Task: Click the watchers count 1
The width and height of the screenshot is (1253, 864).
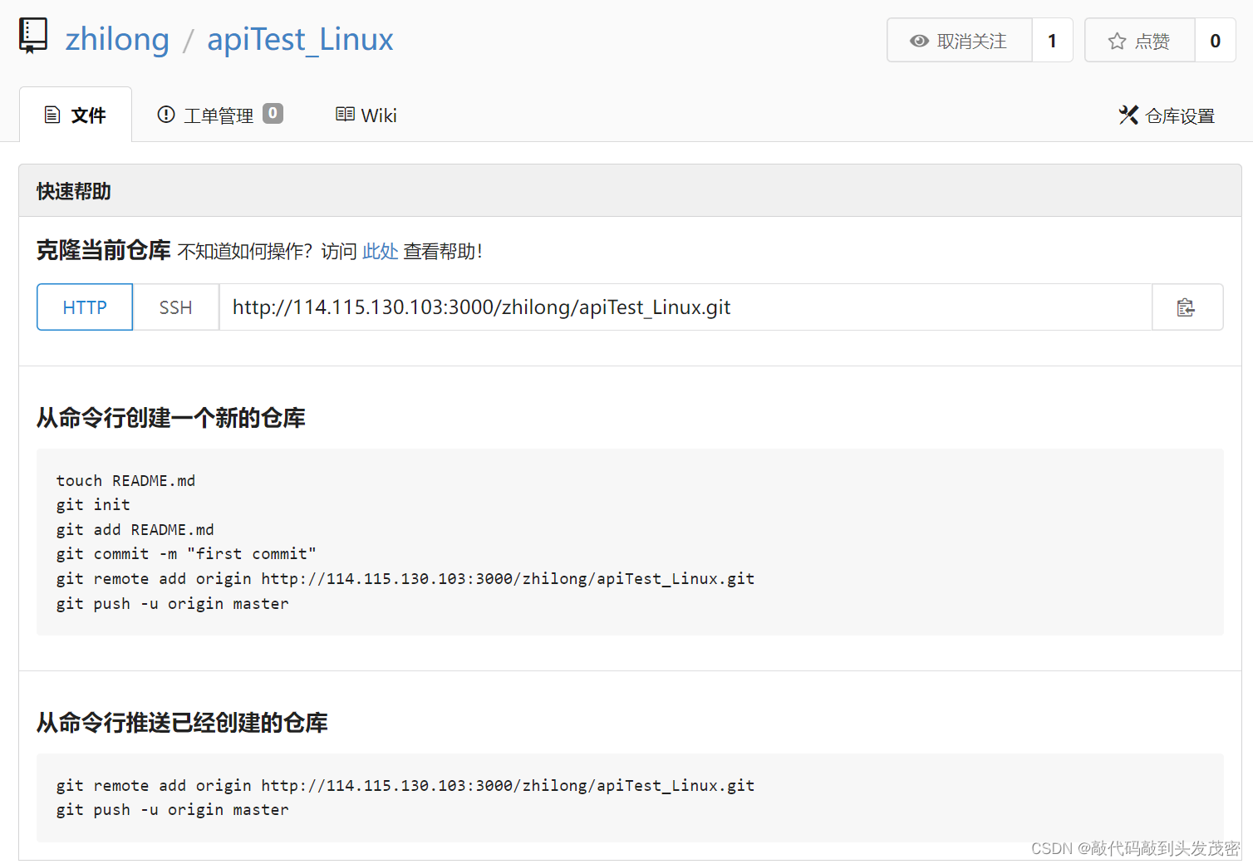Action: 1052,41
